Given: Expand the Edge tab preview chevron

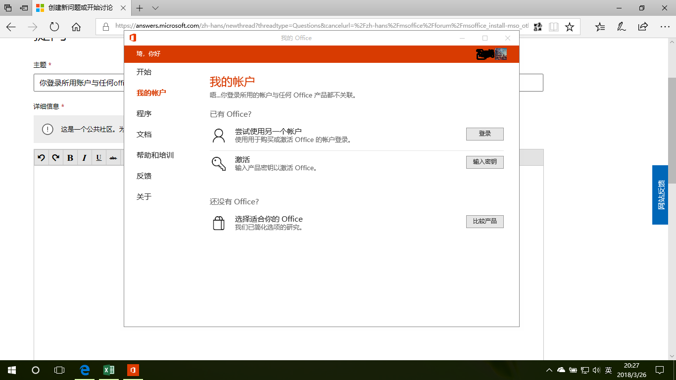Looking at the screenshot, I should 155,8.
